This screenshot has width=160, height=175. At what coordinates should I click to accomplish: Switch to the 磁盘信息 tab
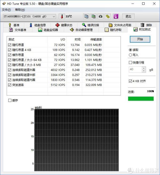[x=38, y=25]
